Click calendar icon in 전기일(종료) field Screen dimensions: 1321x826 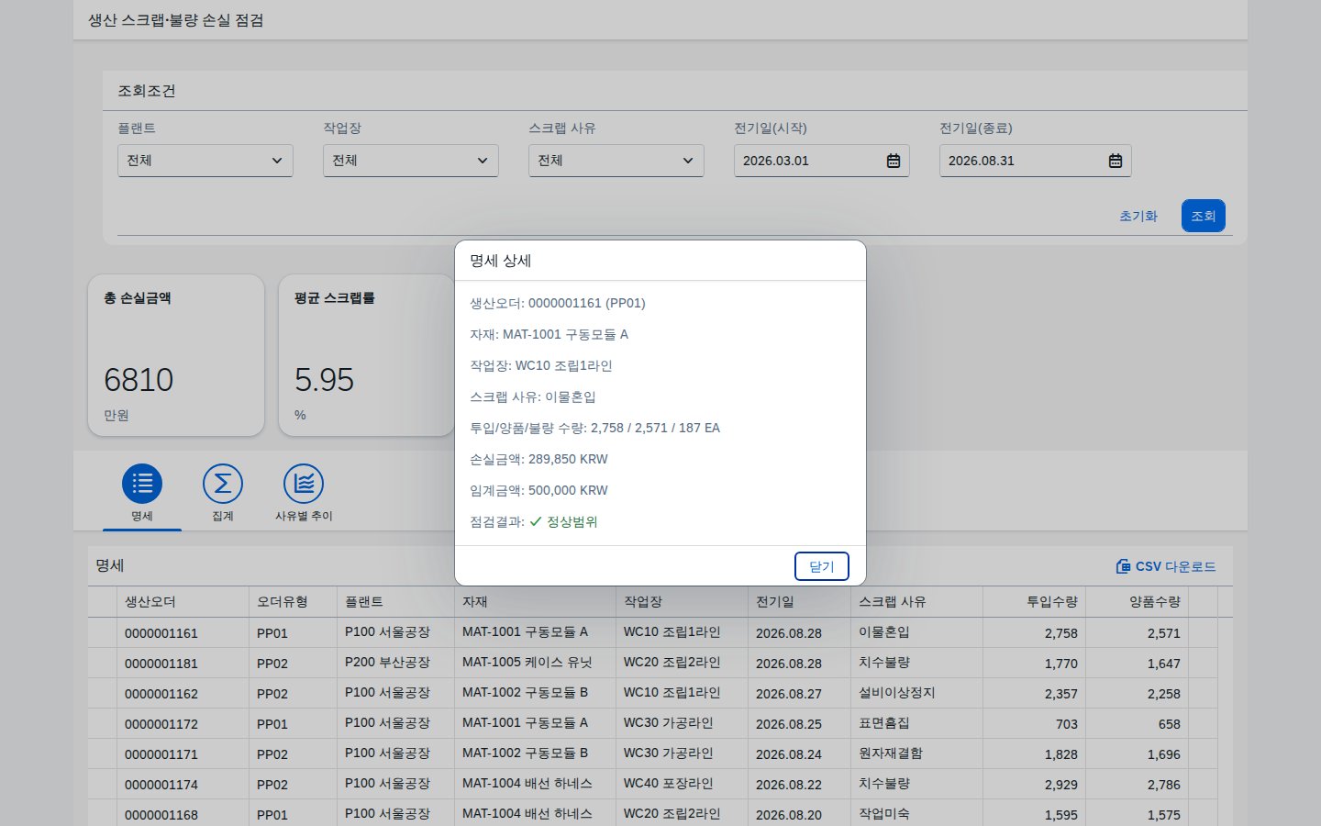[x=1116, y=161]
